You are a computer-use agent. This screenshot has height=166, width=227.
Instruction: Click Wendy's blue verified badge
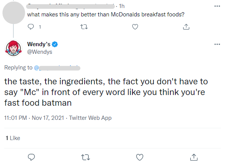click(55, 44)
